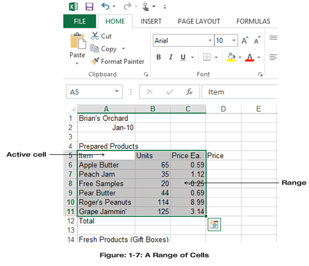Toggle Bold formatting

[159, 57]
